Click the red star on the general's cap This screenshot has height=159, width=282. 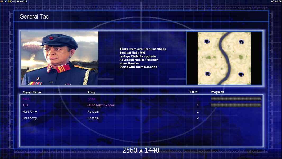51,38
